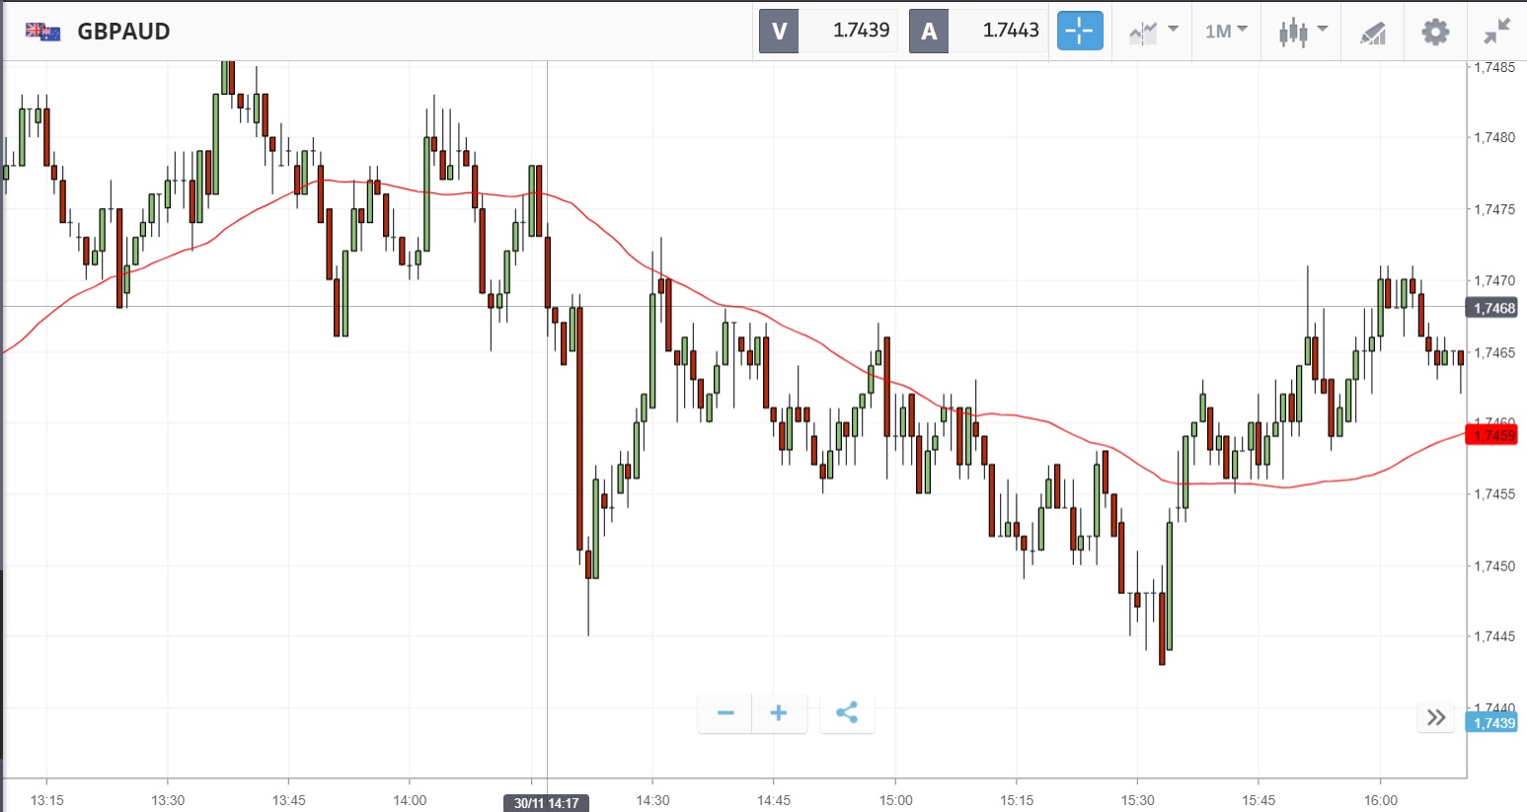Collapse the chart from fullscreen
The height and width of the screenshot is (812, 1527).
[x=1497, y=32]
